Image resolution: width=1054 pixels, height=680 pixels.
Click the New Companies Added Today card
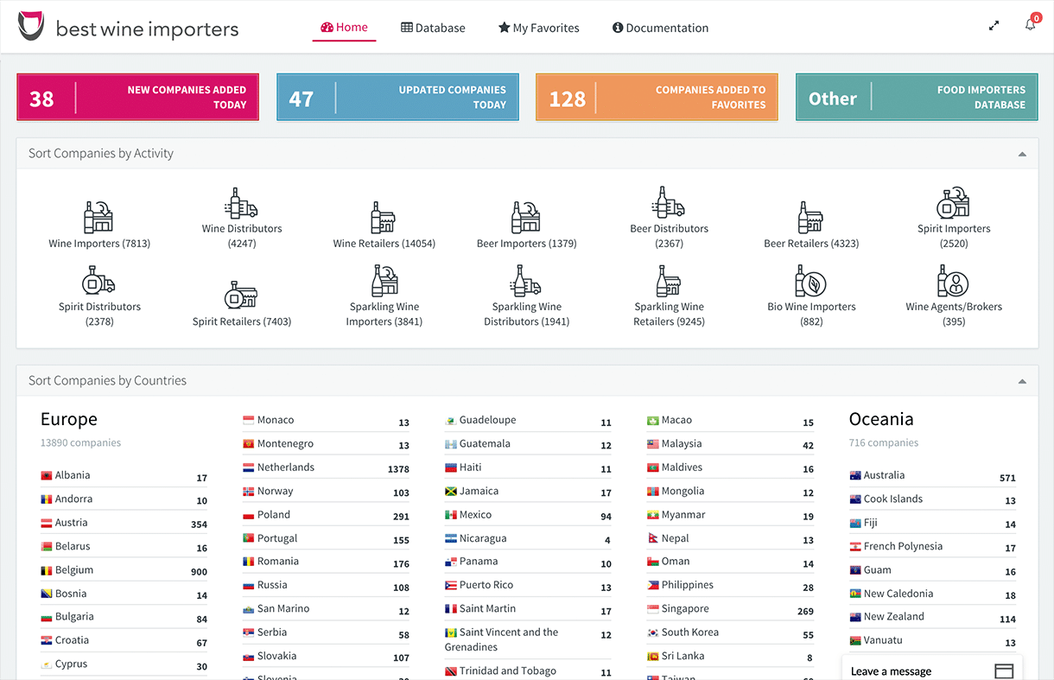point(138,97)
